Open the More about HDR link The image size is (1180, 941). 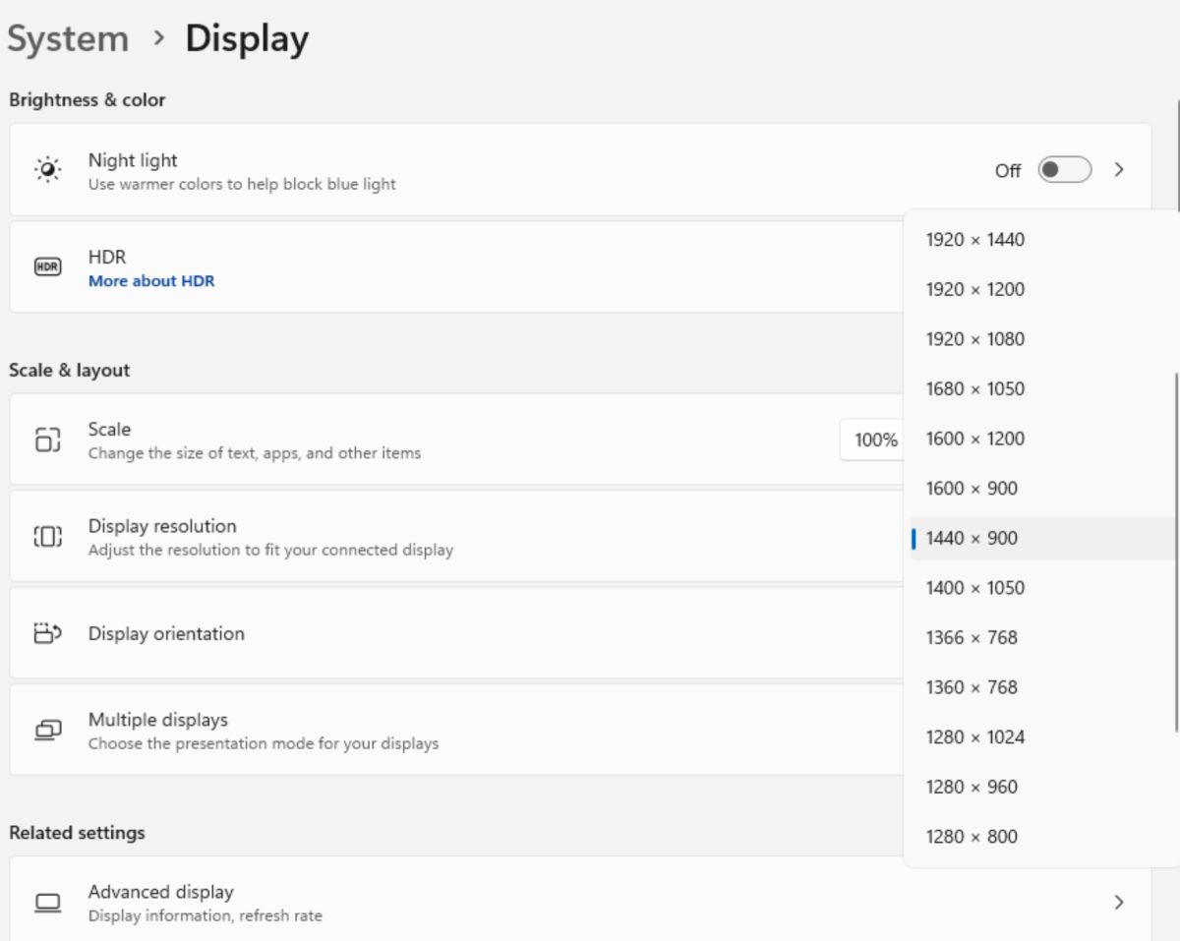(x=151, y=281)
